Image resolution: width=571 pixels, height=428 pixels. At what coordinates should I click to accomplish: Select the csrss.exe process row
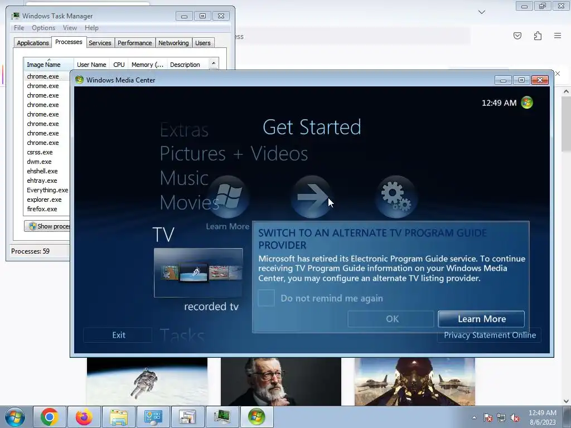47,152
